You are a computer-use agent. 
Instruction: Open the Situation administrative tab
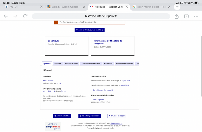(x=91, y=64)
